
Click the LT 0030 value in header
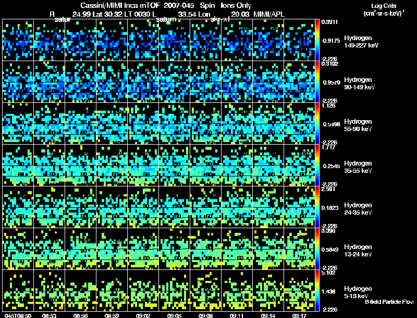pos(139,14)
